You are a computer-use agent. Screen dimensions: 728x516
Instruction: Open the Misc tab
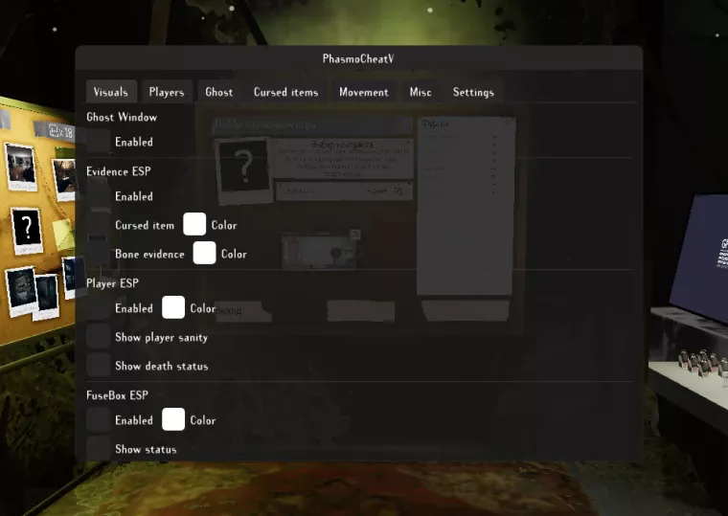pyautogui.click(x=421, y=92)
